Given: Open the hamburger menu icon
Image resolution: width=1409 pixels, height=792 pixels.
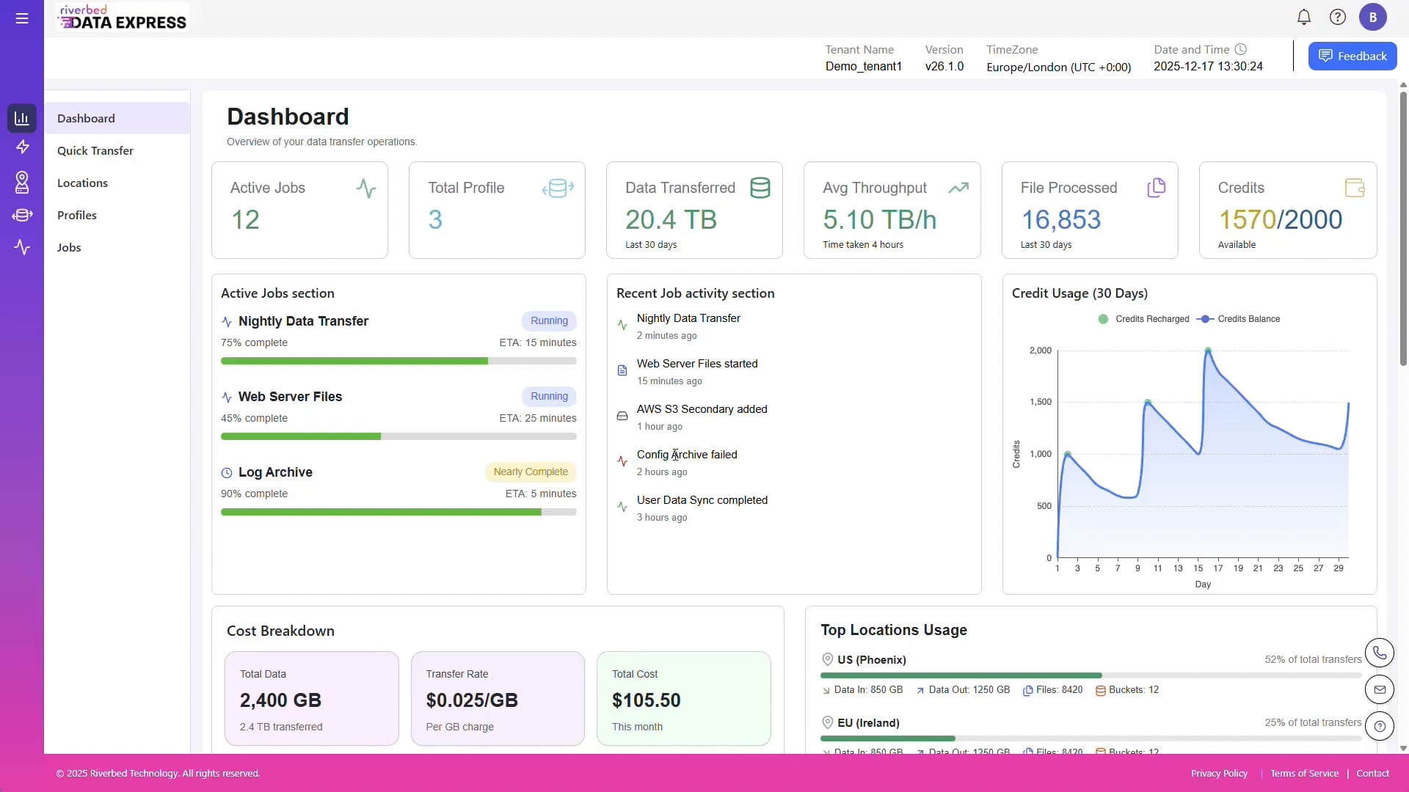Looking at the screenshot, I should 22,18.
